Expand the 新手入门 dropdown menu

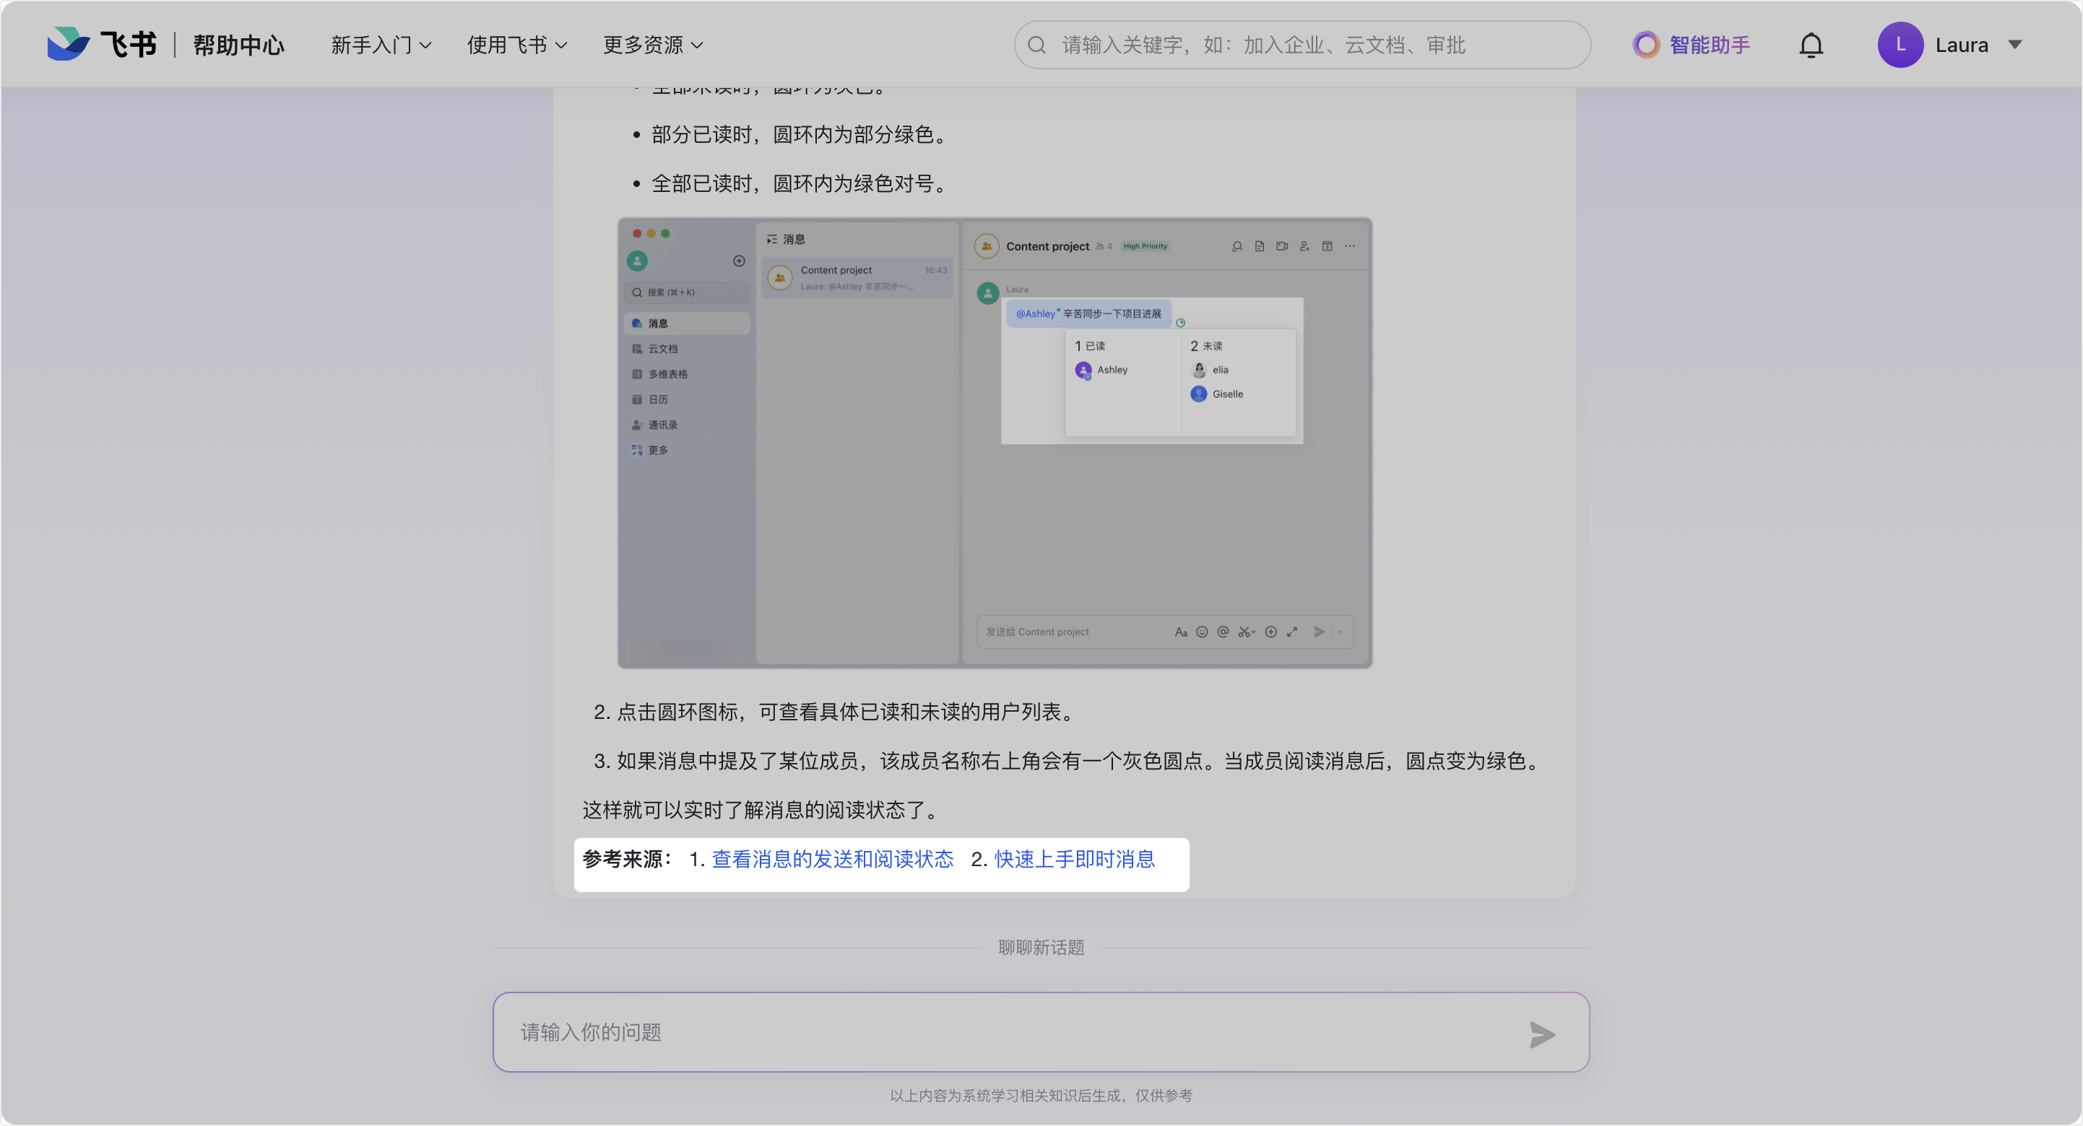click(381, 45)
